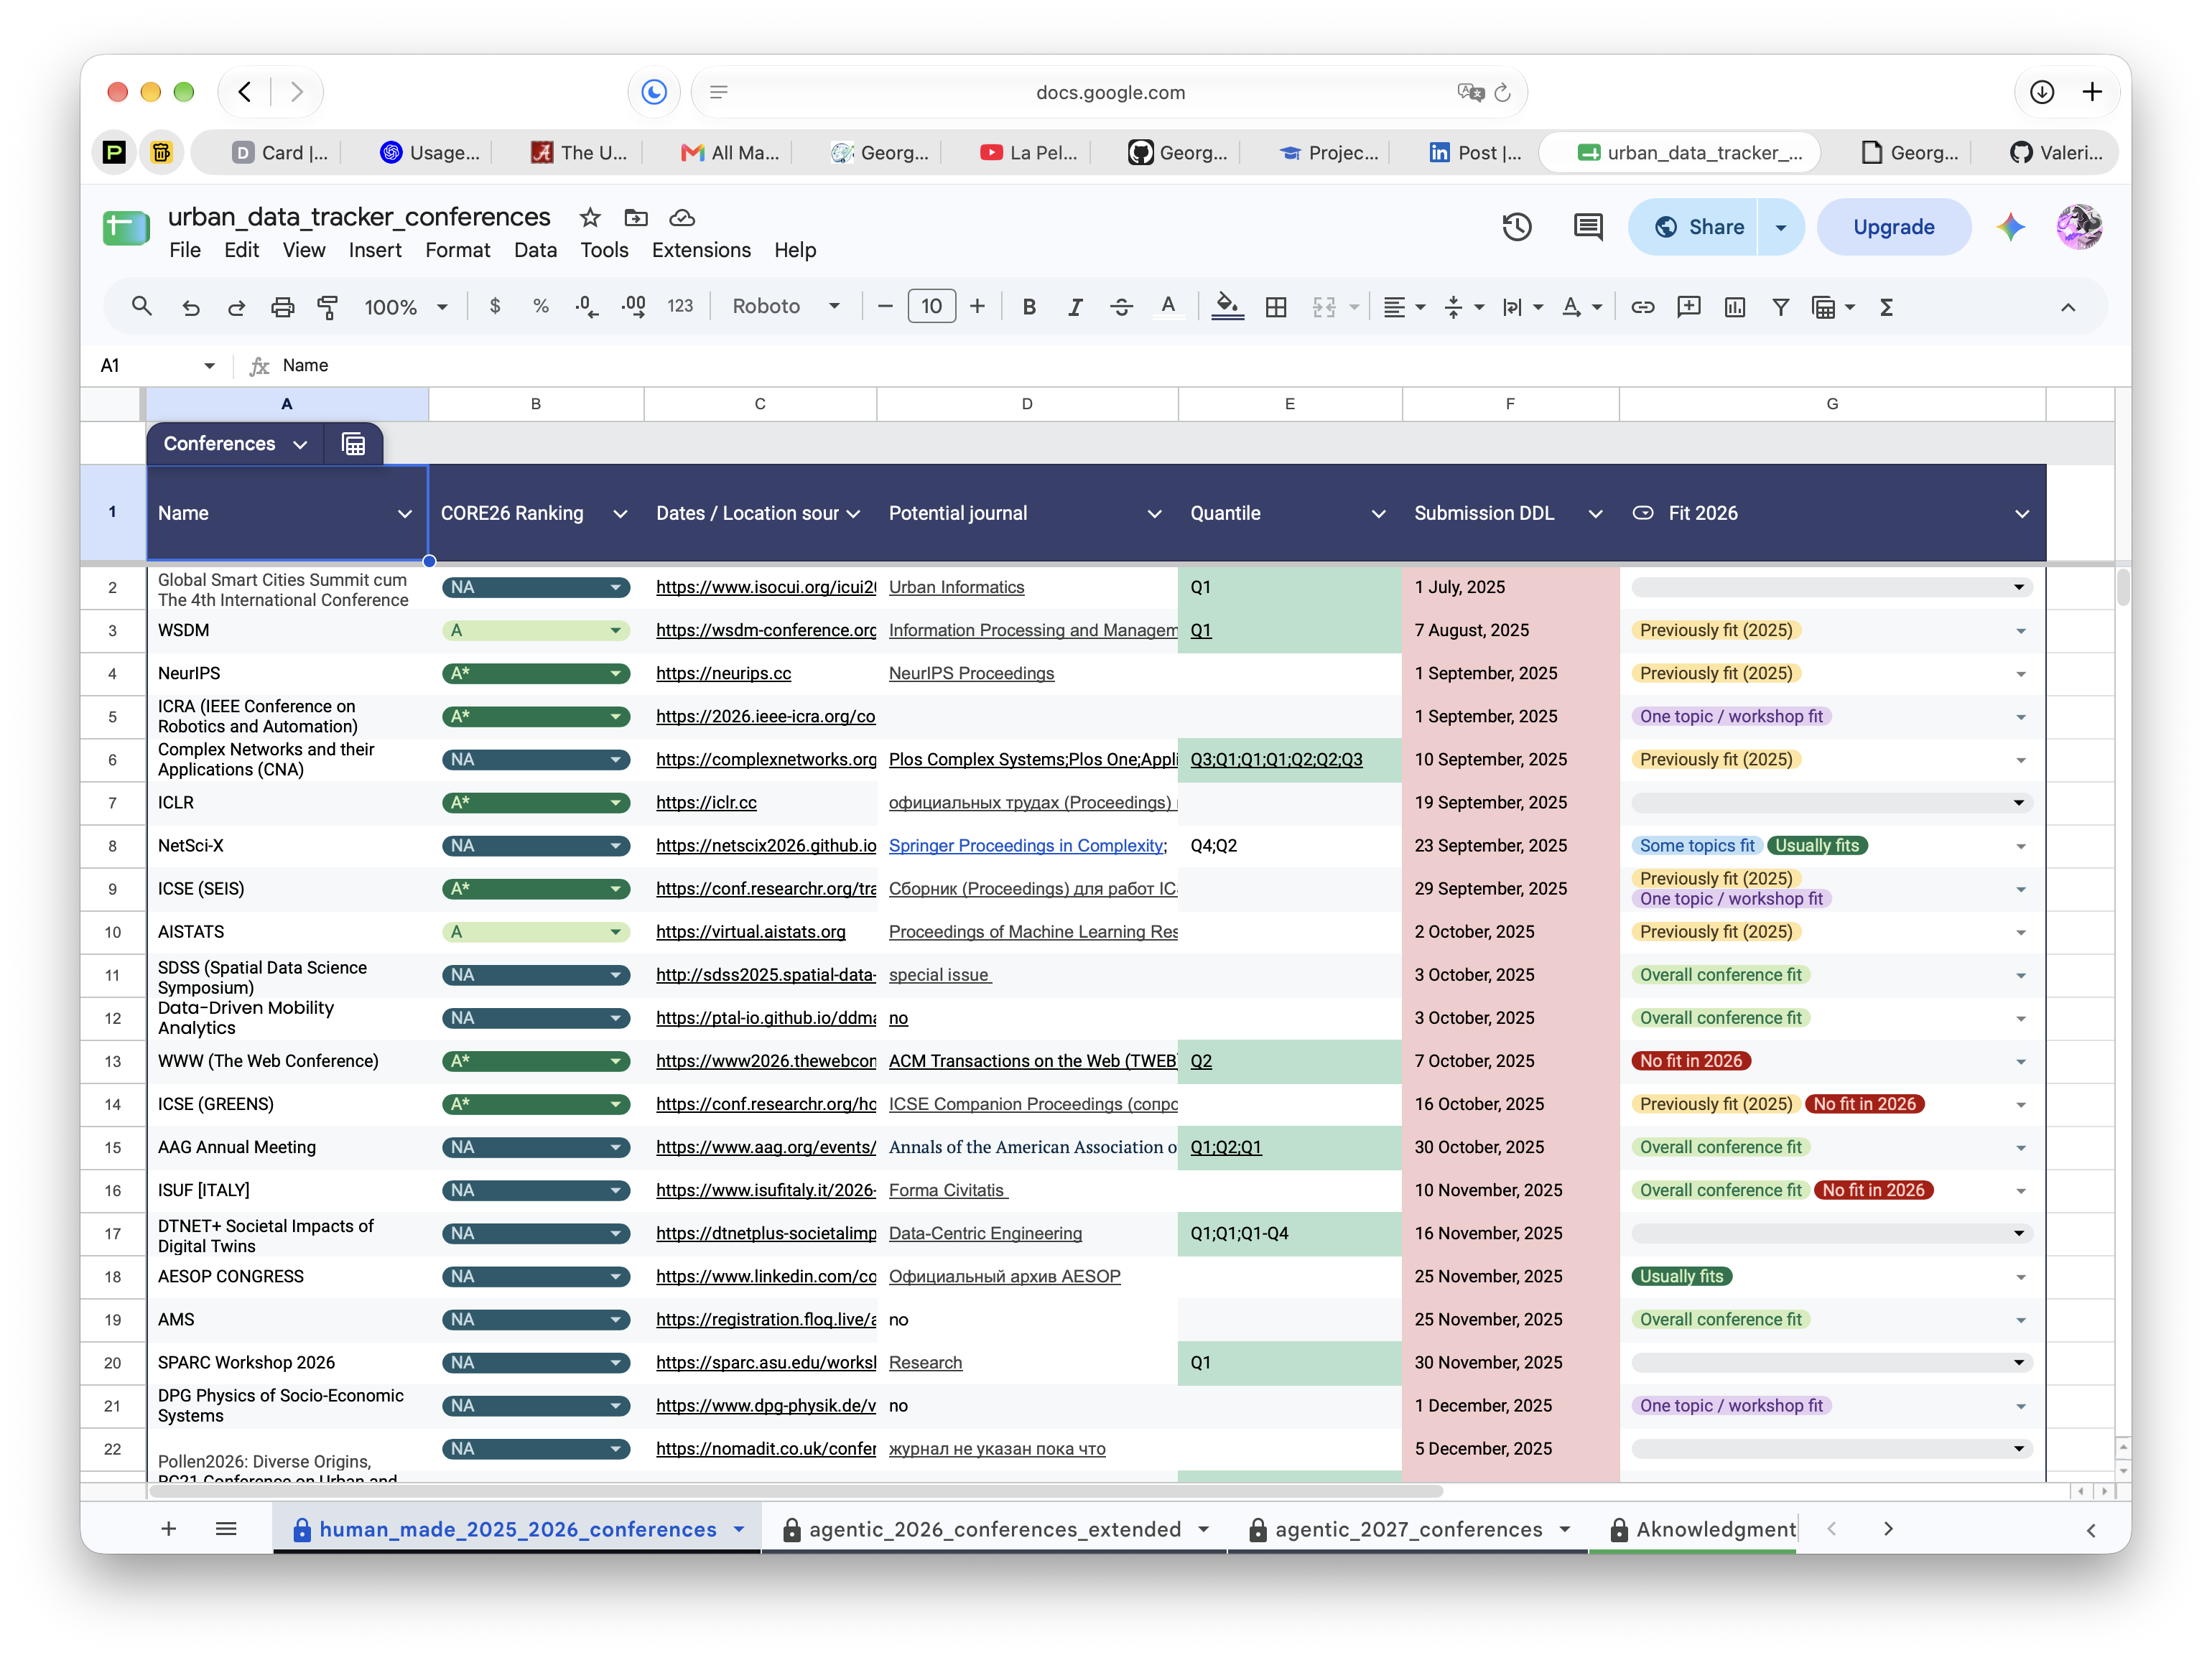The height and width of the screenshot is (1660, 2212).
Task: Select the paint format tool
Action: pos(327,307)
